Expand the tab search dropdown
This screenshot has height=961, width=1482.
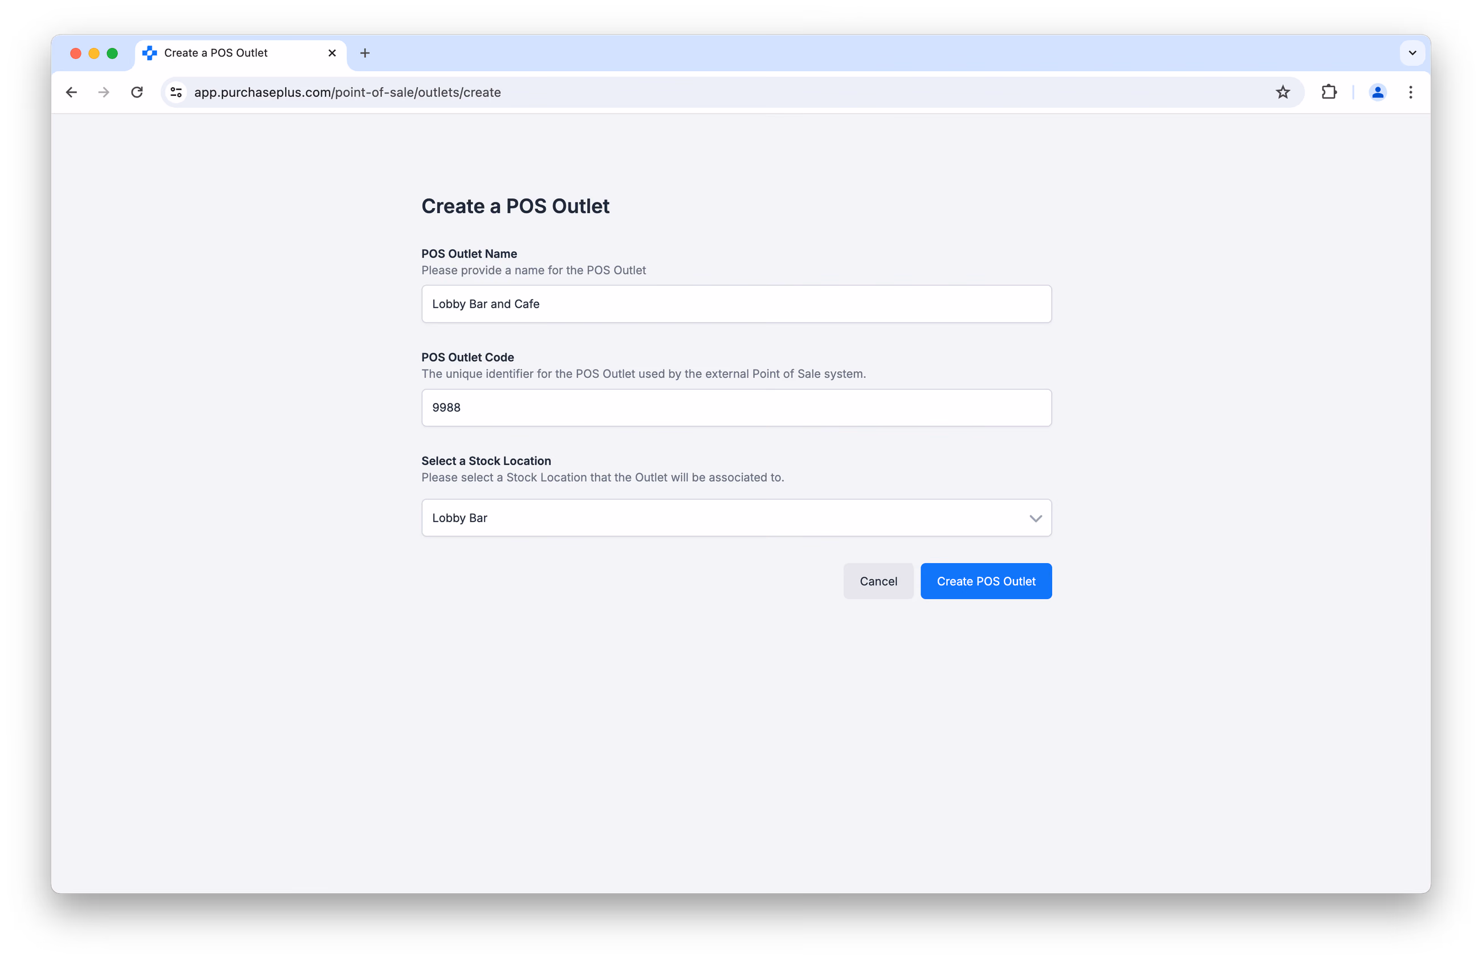[1412, 53]
